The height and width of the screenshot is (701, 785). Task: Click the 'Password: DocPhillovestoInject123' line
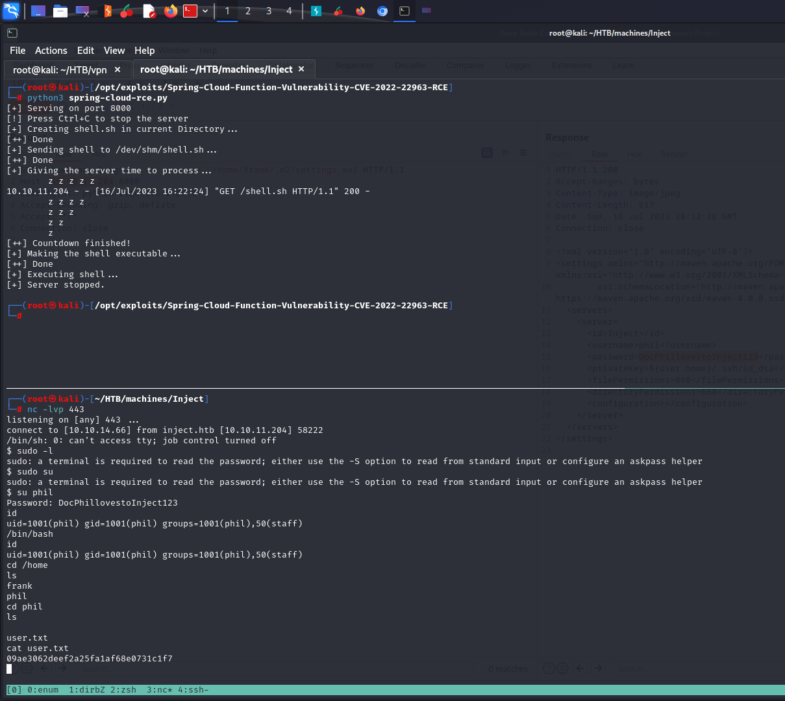[x=92, y=503]
